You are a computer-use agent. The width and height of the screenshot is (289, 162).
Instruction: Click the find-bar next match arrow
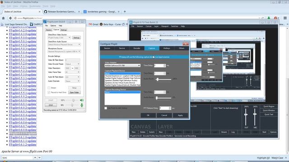(x=39, y=157)
